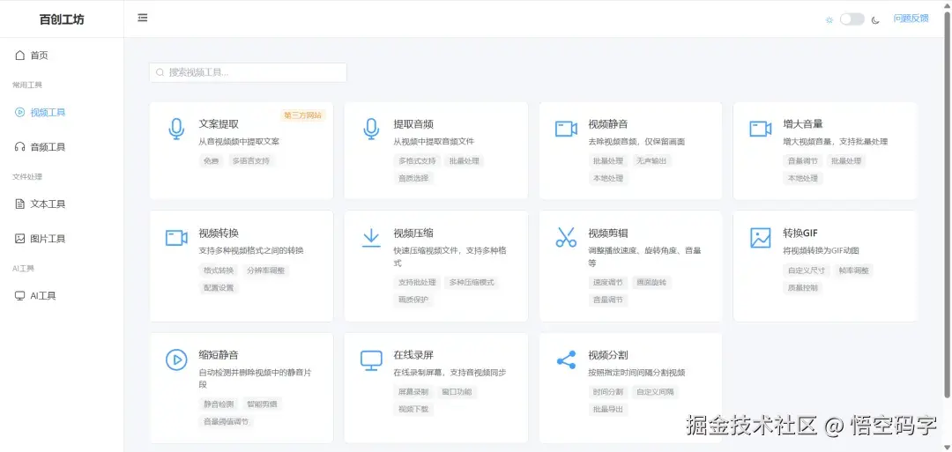
Task: Click the monitor icon beside AI工具
Action: 20,296
